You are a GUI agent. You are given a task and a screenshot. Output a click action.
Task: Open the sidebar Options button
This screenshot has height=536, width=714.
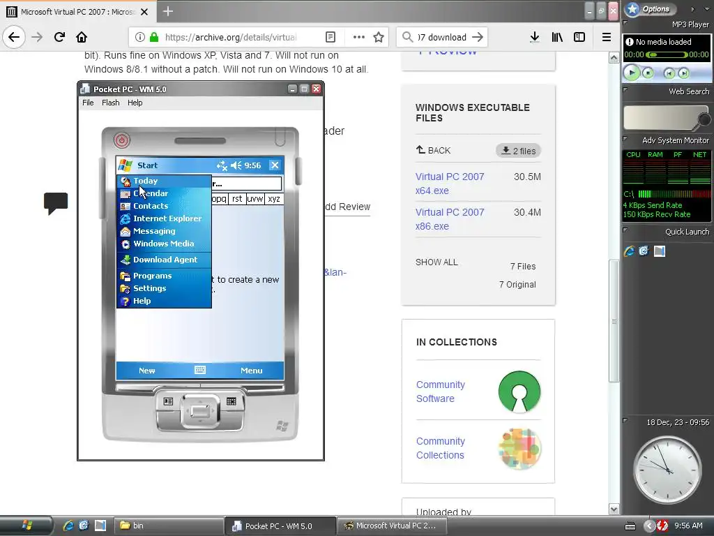[x=649, y=9]
